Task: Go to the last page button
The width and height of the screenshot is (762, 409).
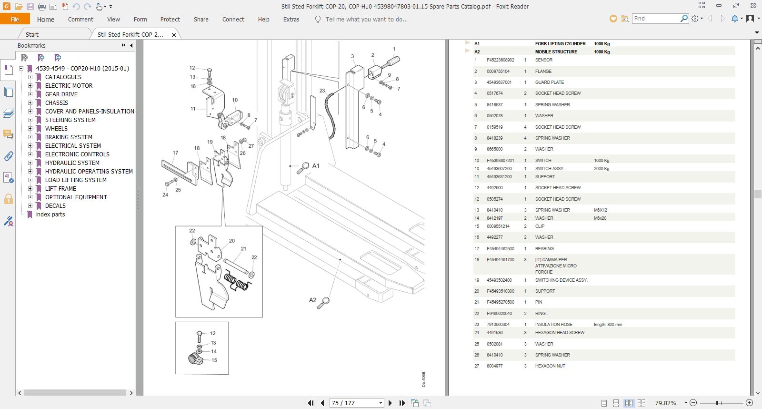Action: click(x=402, y=403)
